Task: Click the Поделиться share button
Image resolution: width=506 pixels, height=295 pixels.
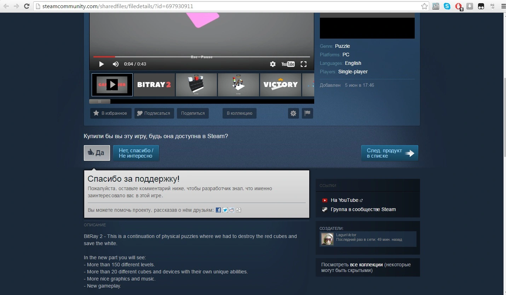Action: (193, 113)
